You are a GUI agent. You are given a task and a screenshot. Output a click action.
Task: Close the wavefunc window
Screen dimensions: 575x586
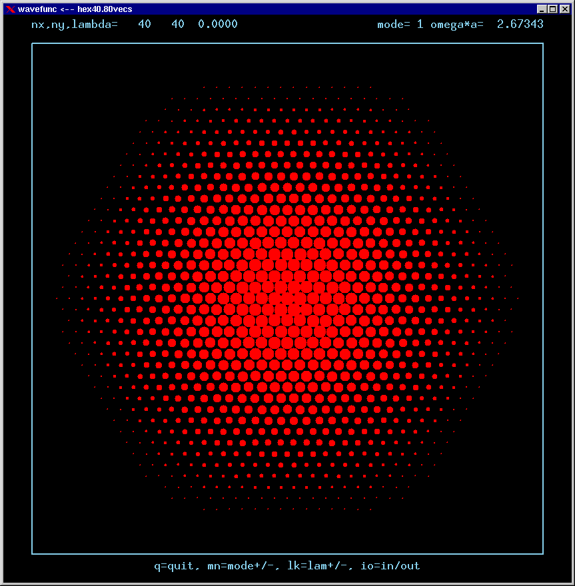coord(565,9)
